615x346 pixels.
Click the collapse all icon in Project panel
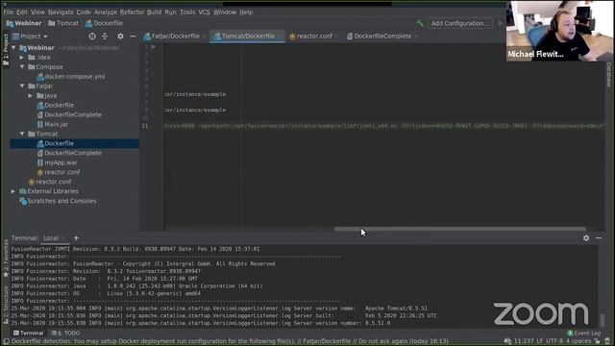coord(105,37)
